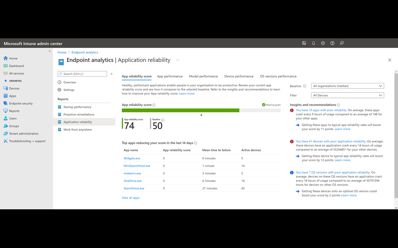
Task: Click the Users icon
Action: 6,118
